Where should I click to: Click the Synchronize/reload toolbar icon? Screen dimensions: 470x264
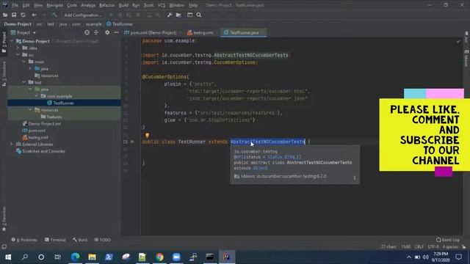pos(23,15)
